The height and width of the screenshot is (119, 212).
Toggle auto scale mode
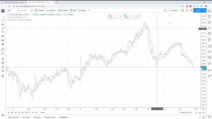pyautogui.click(x=204, y=113)
